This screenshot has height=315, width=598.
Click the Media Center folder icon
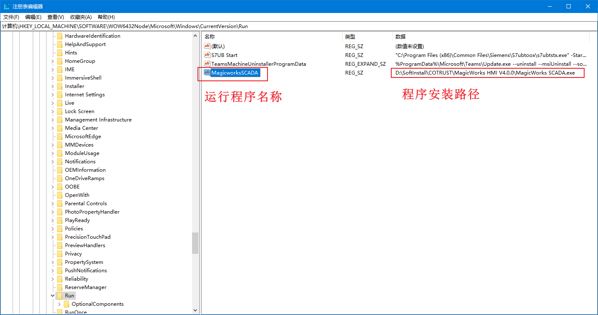60,128
